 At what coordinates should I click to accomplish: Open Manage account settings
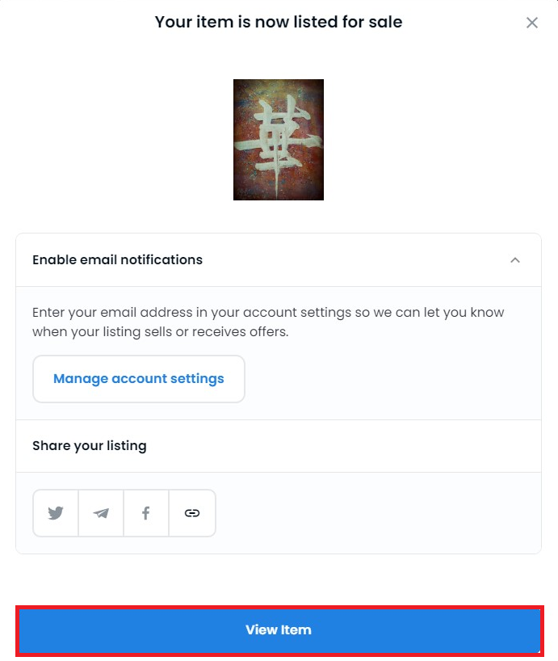point(139,378)
